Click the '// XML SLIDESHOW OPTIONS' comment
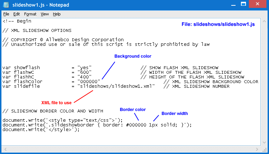Screen dimensions: 269x154 pyautogui.click(x=37, y=30)
